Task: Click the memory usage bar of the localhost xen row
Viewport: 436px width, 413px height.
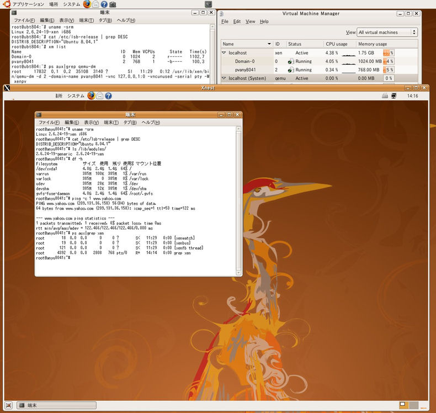Action: point(389,52)
